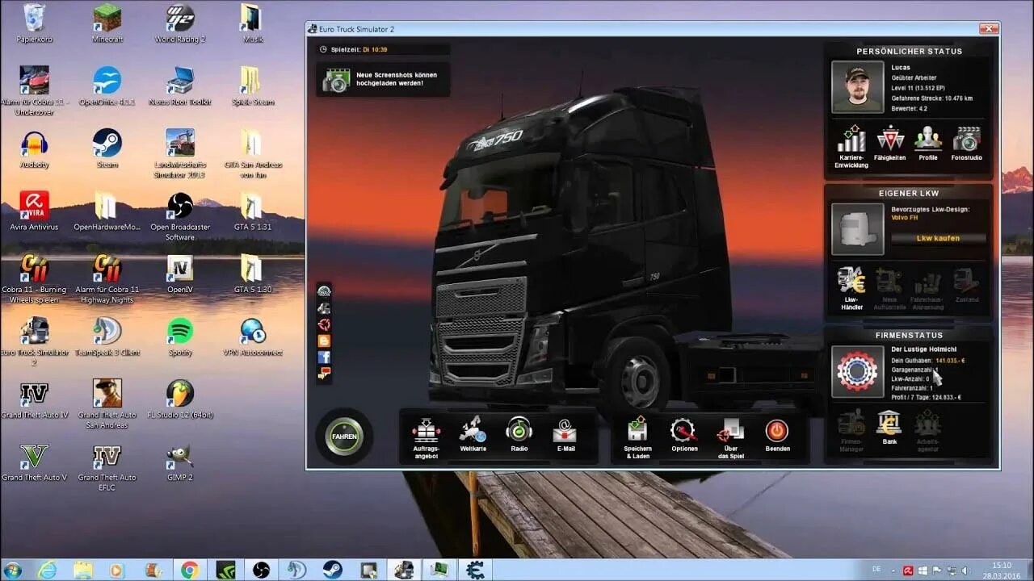Open the Fähigkeiten skills screen

coord(890,143)
